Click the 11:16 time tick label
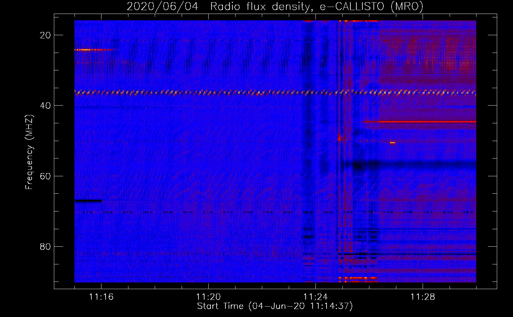The image size is (513, 317). pos(101,297)
